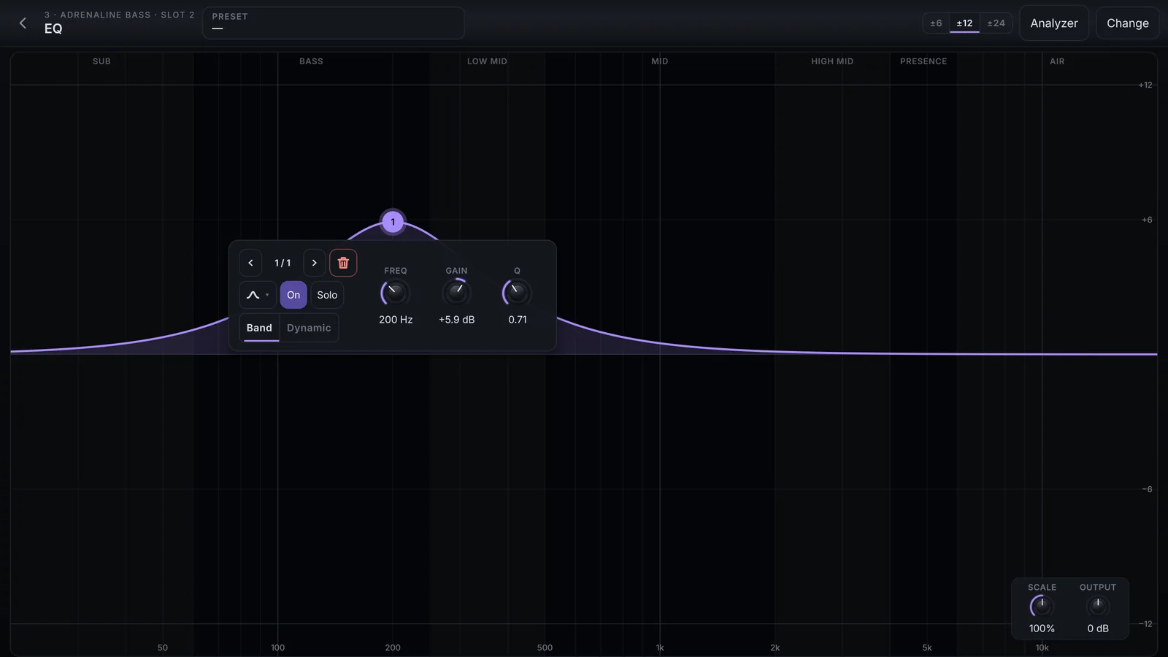Click the 200 Hz frequency value
This screenshot has height=657, width=1168.
(x=396, y=320)
